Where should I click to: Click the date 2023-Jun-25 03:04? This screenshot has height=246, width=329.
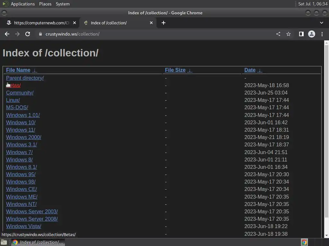(266, 93)
